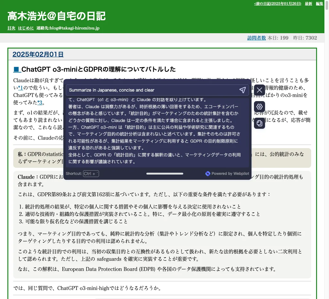The image size is (329, 299).
Task: Click the Webpilot logo icon
Action: coord(208,174)
